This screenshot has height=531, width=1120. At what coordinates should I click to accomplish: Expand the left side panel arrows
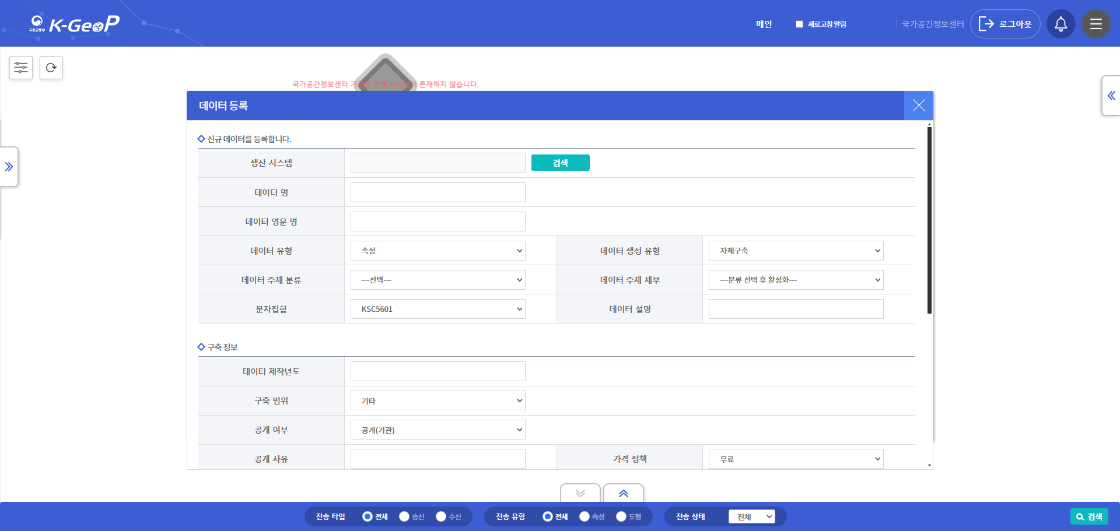9,167
